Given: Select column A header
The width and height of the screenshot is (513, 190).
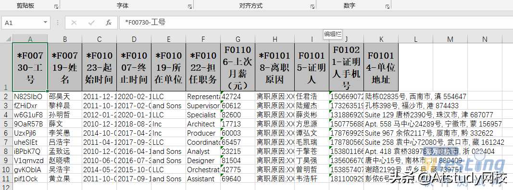Looking at the screenshot, I should coord(30,39).
